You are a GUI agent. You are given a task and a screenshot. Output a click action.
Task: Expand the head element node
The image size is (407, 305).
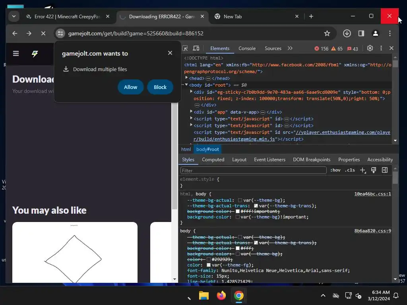click(x=186, y=78)
